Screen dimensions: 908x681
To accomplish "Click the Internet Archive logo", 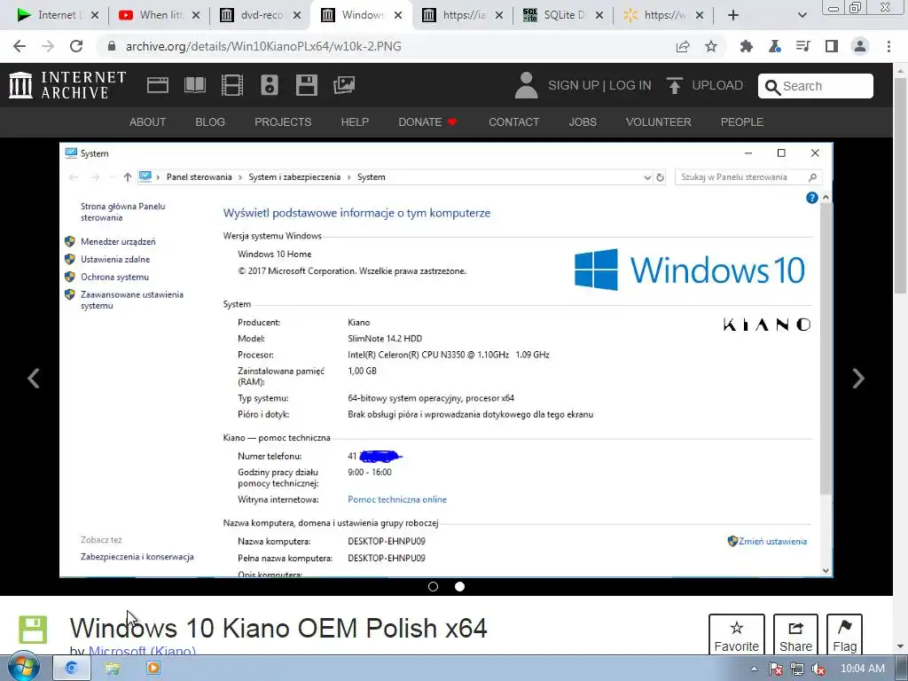I will (x=67, y=85).
